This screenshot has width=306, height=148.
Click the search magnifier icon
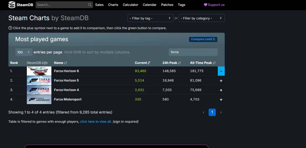pyautogui.click(x=89, y=5)
